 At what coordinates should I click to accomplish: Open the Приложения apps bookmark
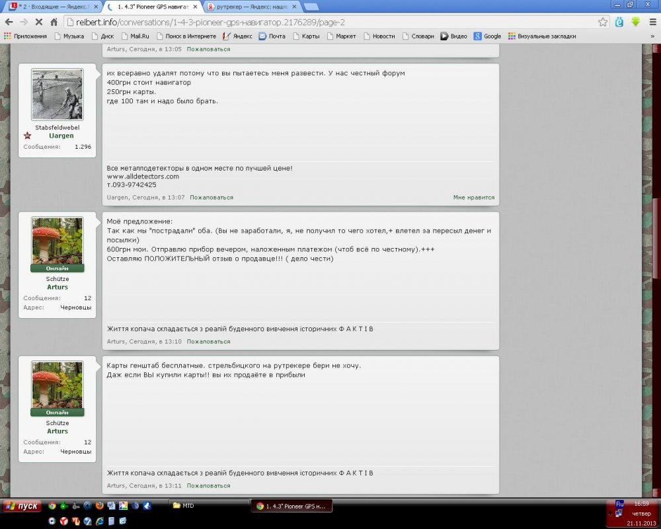pyautogui.click(x=25, y=36)
